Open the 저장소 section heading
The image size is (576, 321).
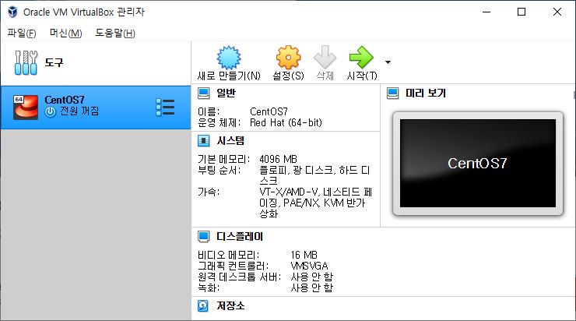pos(230,306)
